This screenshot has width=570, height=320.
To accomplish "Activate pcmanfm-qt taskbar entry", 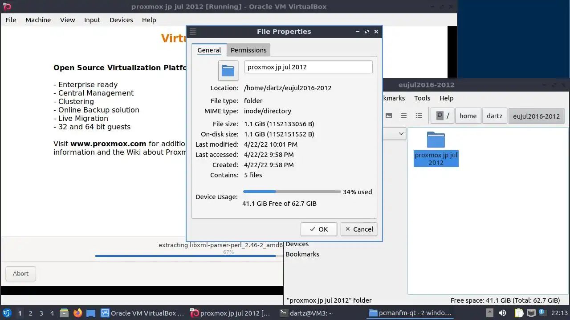I will (x=410, y=313).
